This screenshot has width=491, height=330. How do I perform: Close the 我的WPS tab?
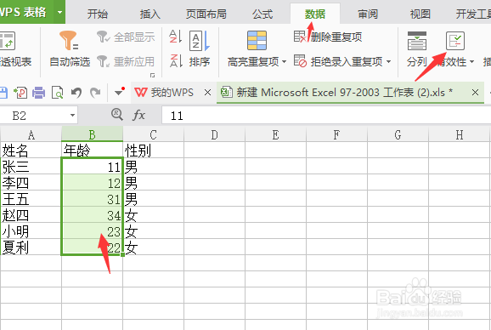pos(207,93)
